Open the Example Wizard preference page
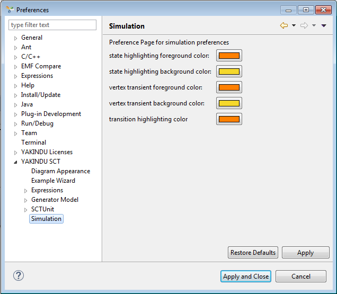 (53, 181)
